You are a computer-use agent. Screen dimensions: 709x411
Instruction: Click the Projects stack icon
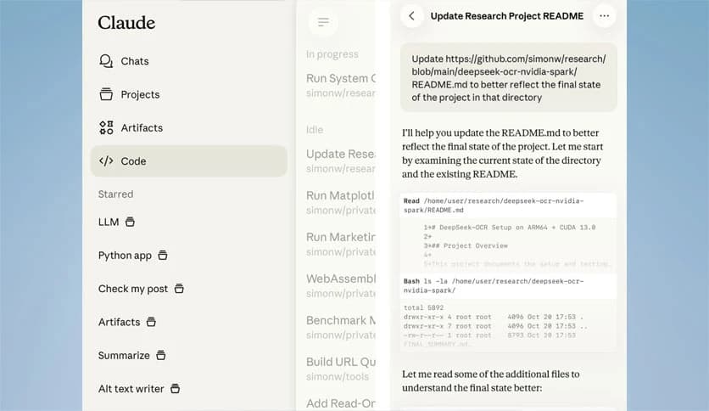(106, 94)
